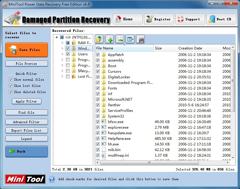Click the explorer.exe application icon
This screenshot has height=189, width=240.
(x=104, y=127)
